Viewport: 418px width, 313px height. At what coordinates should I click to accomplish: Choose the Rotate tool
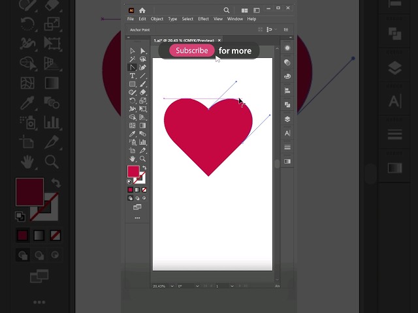click(x=132, y=100)
